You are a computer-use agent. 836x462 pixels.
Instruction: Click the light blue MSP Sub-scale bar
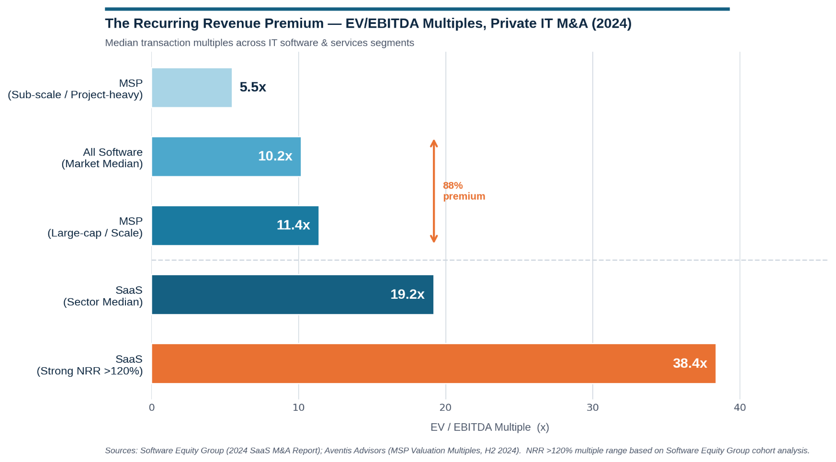pyautogui.click(x=192, y=88)
